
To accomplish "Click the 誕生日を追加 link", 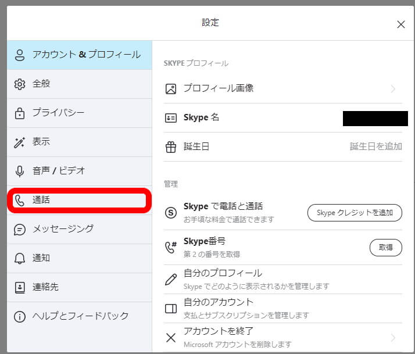I will 376,146.
